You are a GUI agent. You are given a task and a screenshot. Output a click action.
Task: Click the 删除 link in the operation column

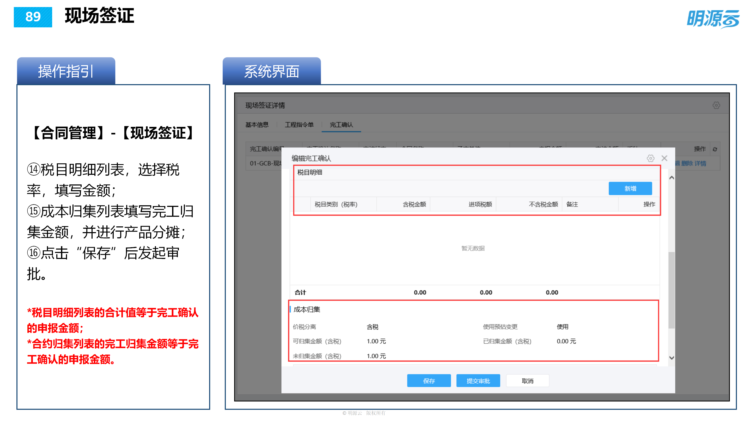tap(687, 163)
